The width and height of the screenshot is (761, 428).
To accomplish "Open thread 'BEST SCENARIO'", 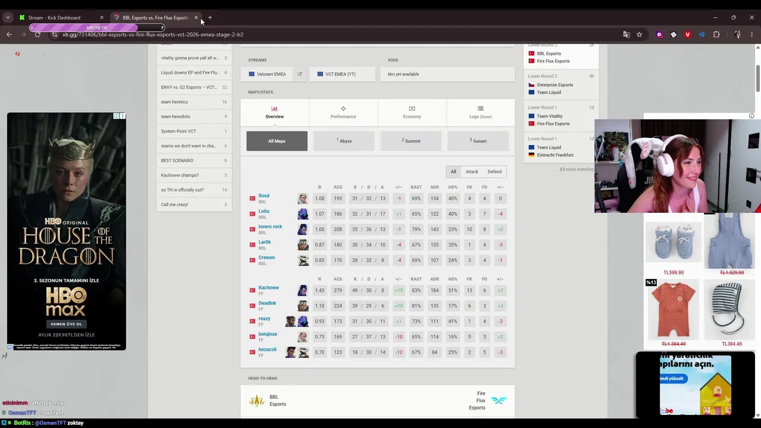I will click(194, 160).
